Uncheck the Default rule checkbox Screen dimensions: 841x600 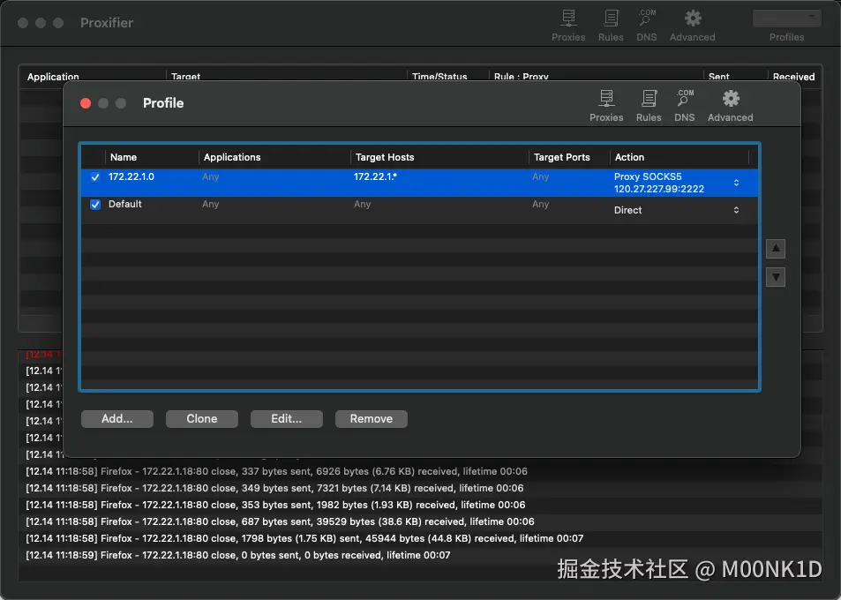pyautogui.click(x=95, y=205)
